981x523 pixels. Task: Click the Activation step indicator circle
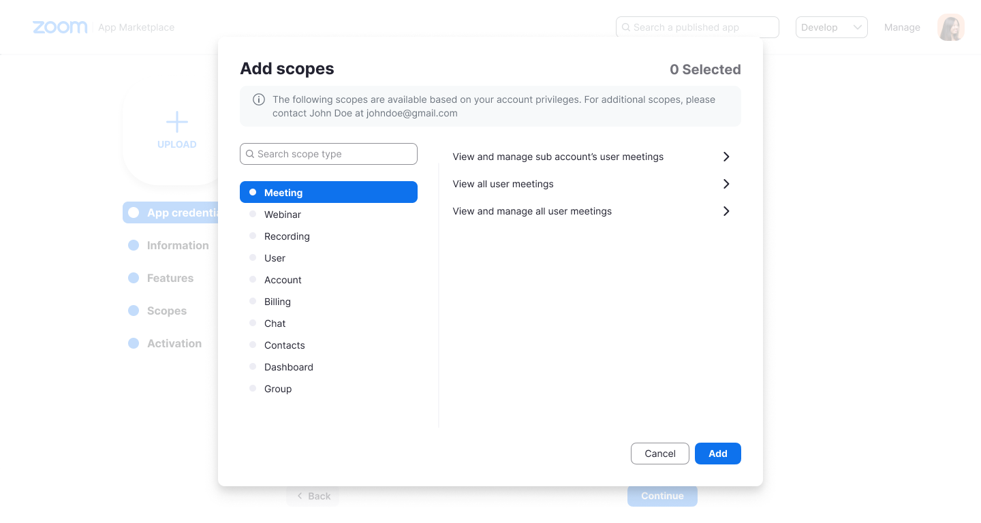pos(133,343)
